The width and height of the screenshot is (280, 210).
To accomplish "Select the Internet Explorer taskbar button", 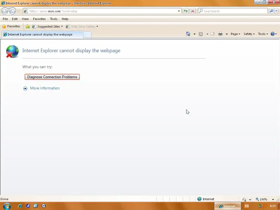I will [x=227, y=206].
